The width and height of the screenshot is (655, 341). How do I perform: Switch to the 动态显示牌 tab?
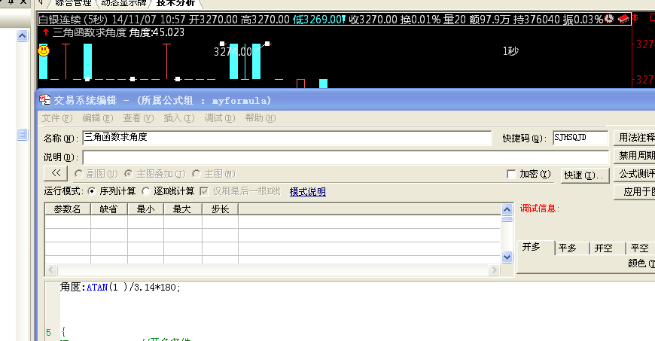[123, 3]
